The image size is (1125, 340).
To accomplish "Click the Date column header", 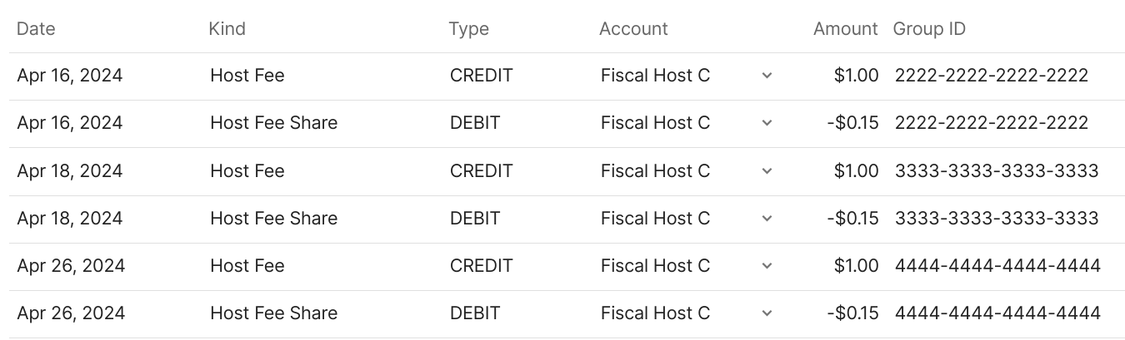I will coord(36,28).
